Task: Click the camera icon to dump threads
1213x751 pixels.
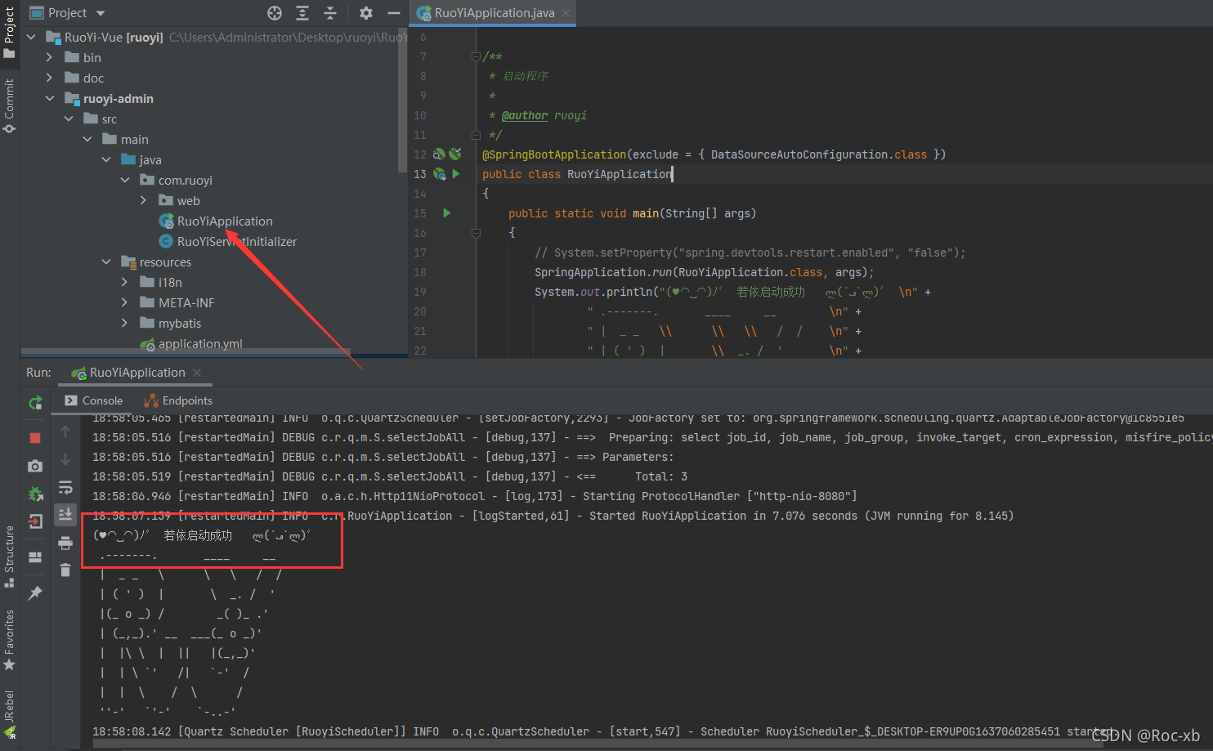Action: coord(35,466)
